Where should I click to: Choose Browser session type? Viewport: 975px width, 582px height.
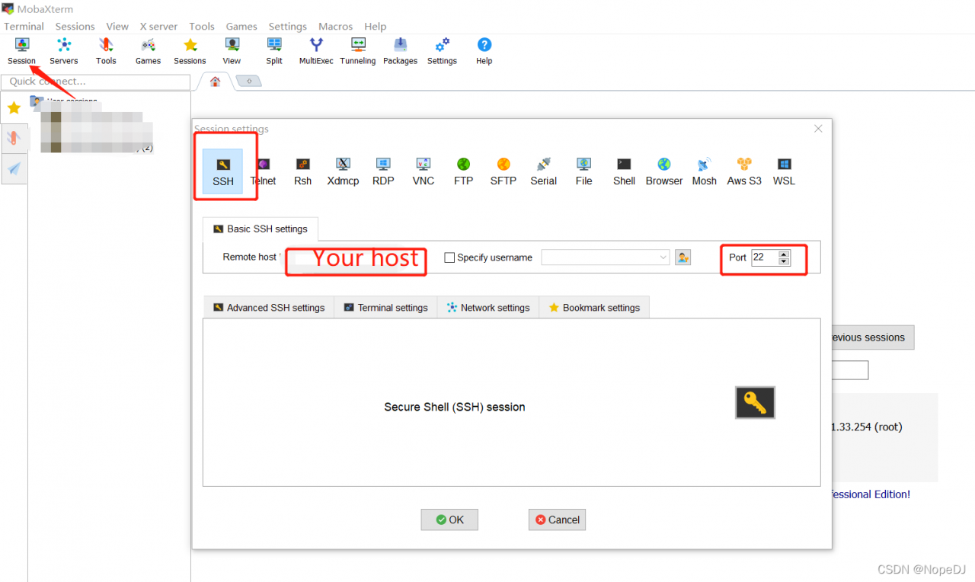(664, 171)
